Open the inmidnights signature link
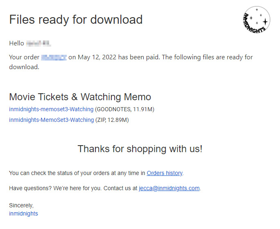Viewport: 280px width, 229px height. (x=23, y=213)
